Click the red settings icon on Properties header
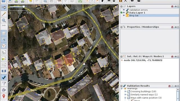The image size is (180, 101). [x=172, y=27]
